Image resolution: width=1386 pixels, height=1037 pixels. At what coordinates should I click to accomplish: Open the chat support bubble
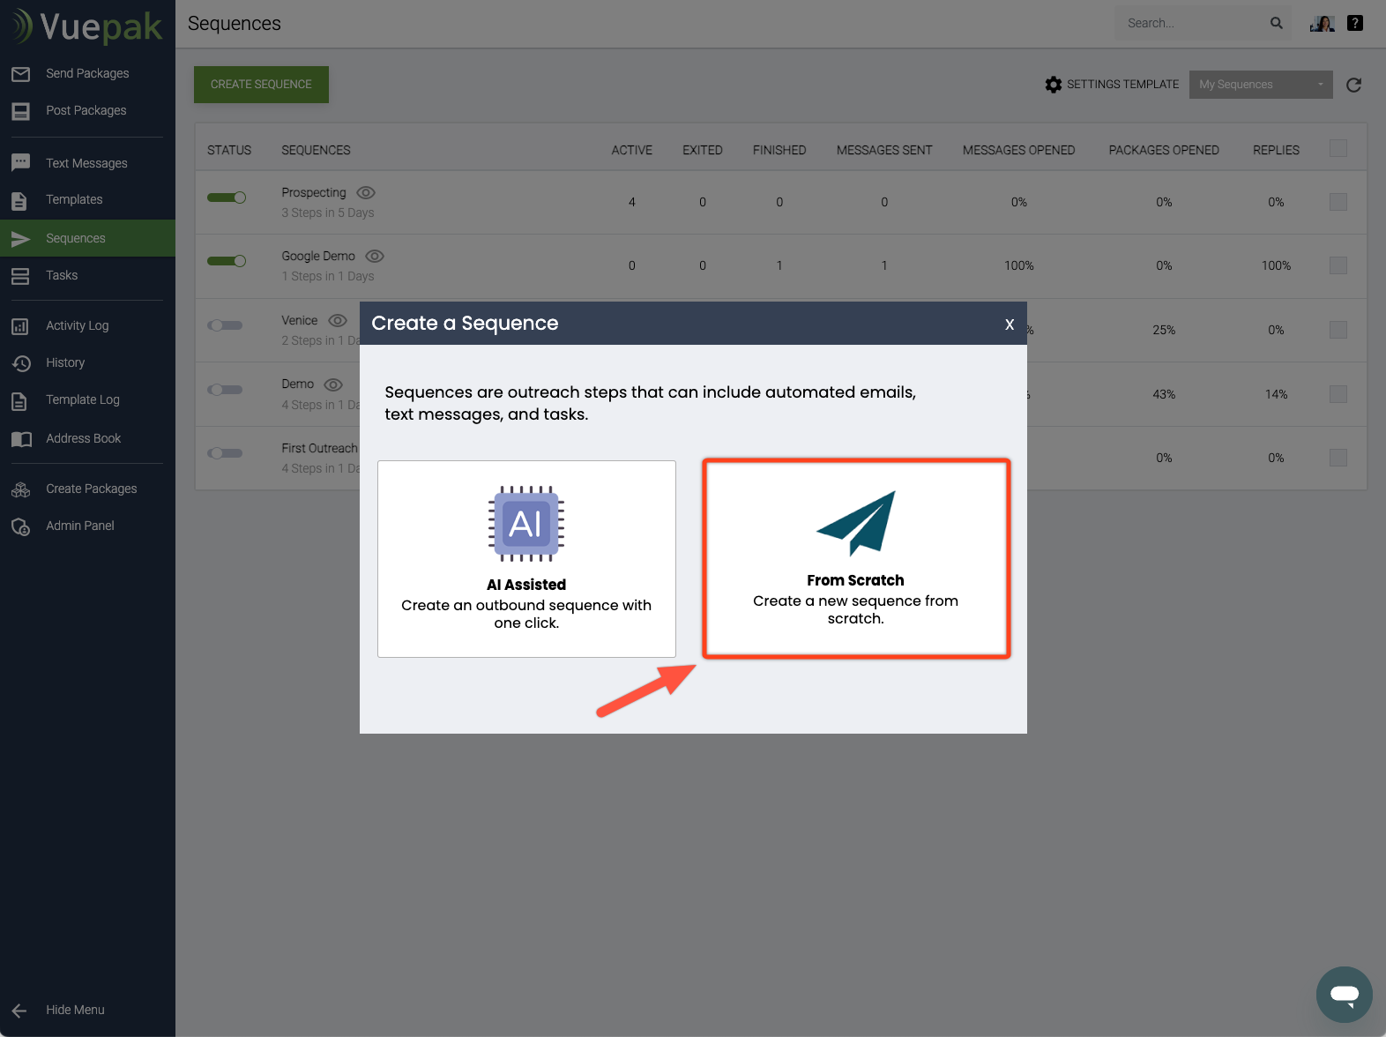coord(1344,995)
